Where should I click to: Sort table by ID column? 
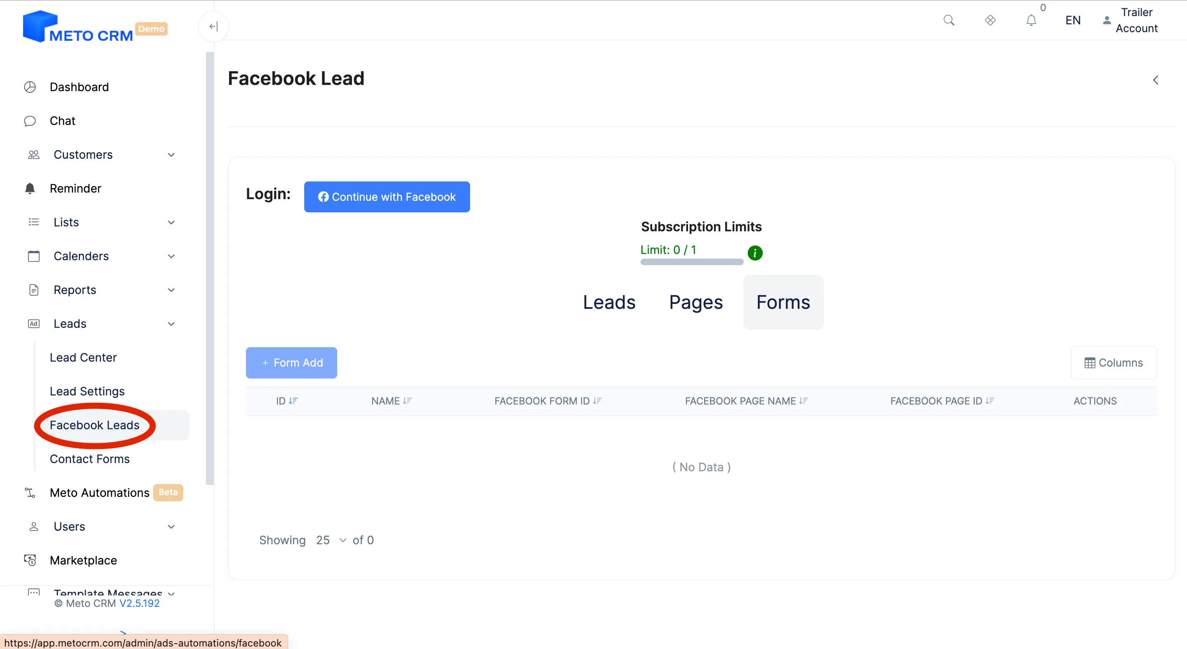(x=286, y=401)
